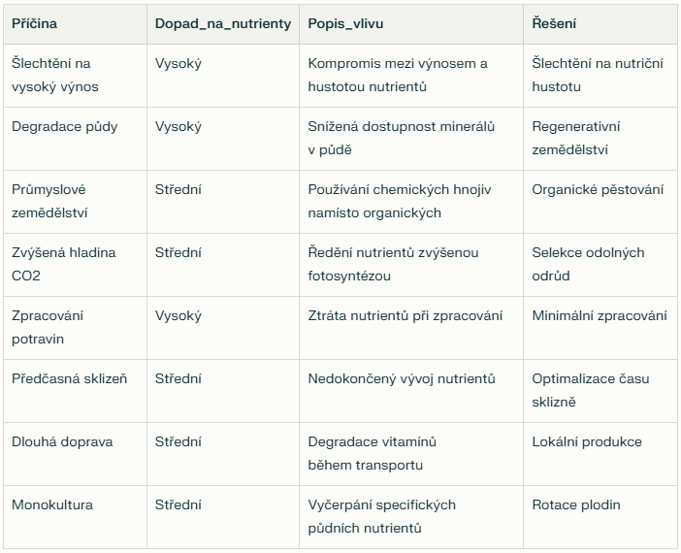This screenshot has width=681, height=553.
Task: Click the Šlechtění na vysoký výnos cell
Action: pos(75,76)
